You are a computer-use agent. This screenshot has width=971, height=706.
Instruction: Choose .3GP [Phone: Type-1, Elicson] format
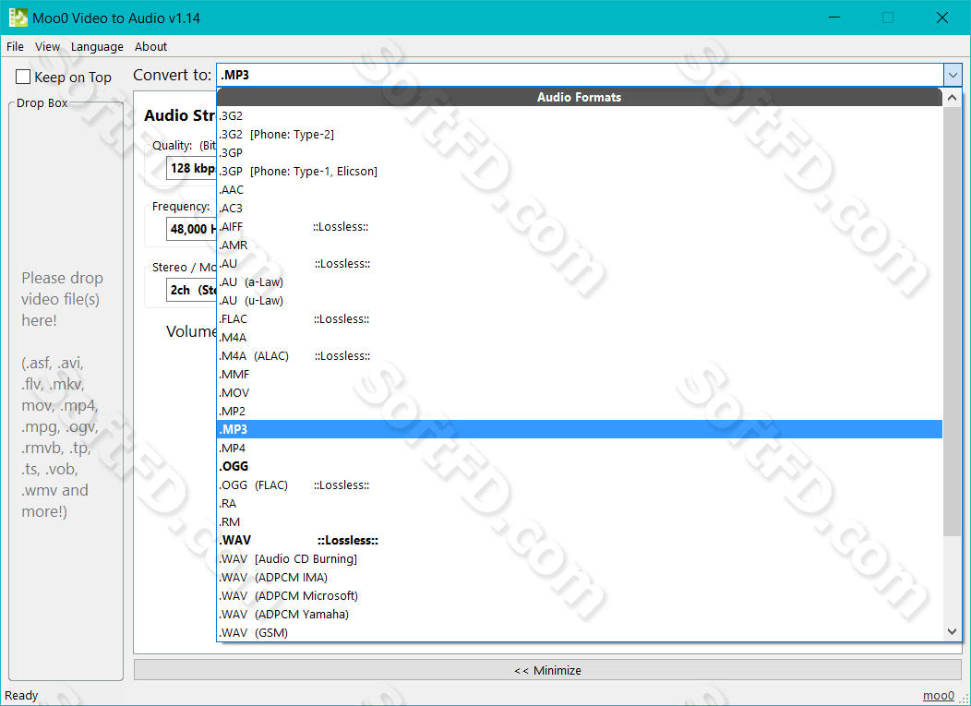coord(580,171)
